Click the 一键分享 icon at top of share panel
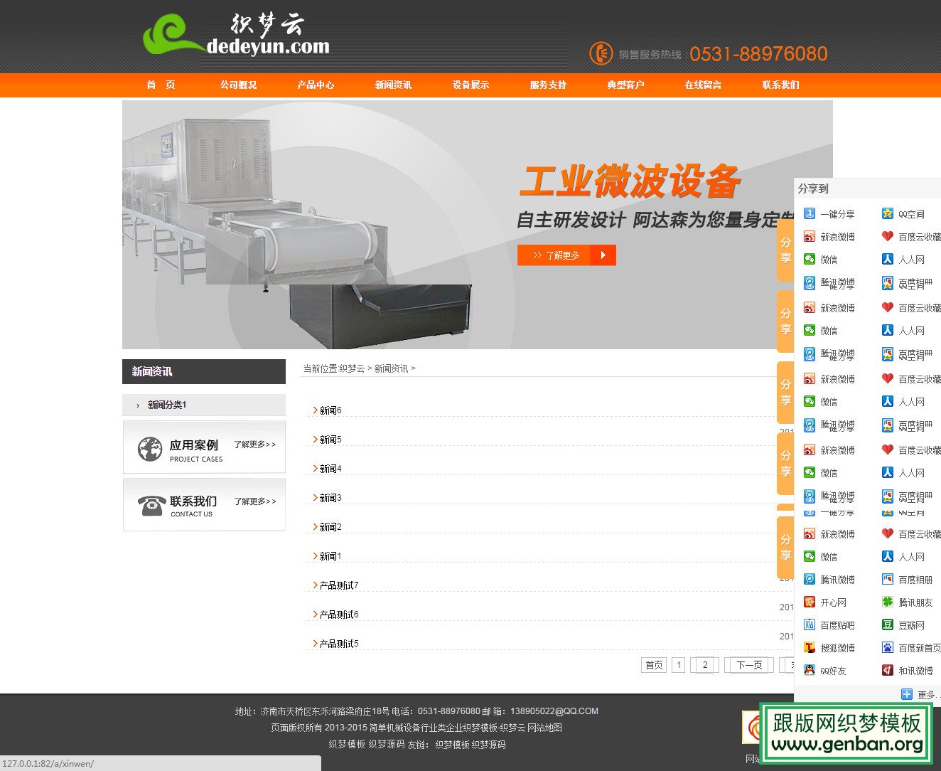Screen dimensions: 941x771 (x=809, y=213)
